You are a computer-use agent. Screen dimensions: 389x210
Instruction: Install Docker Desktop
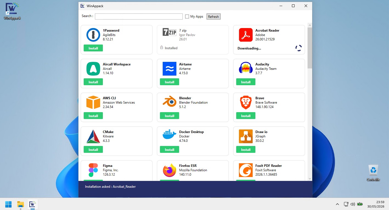(x=170, y=150)
